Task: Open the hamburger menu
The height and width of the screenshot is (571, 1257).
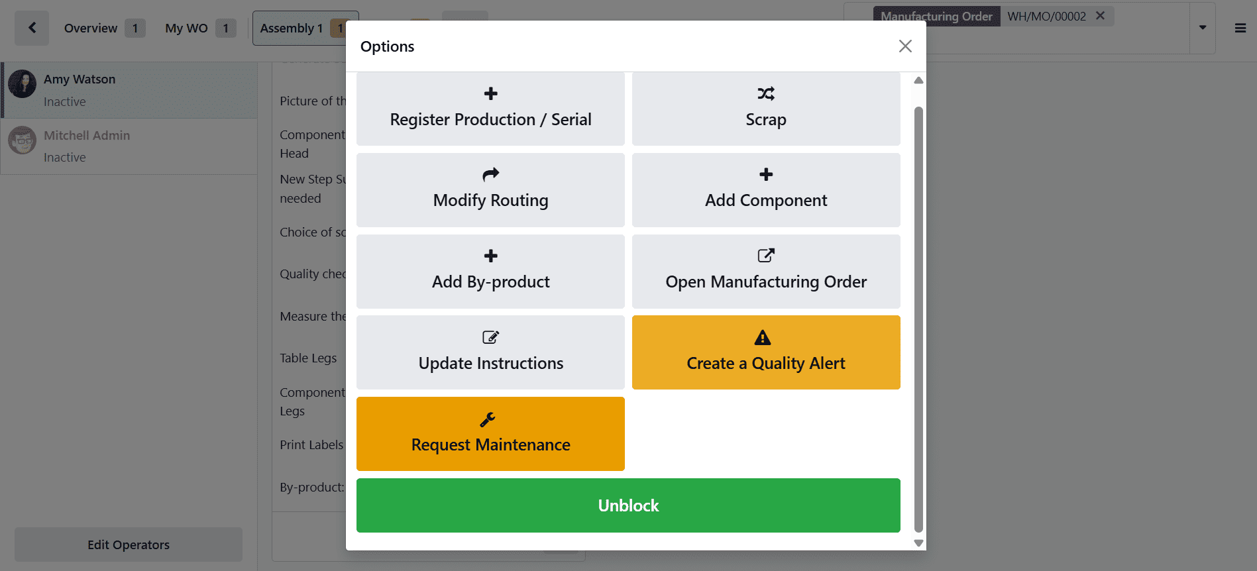Action: tap(1240, 28)
